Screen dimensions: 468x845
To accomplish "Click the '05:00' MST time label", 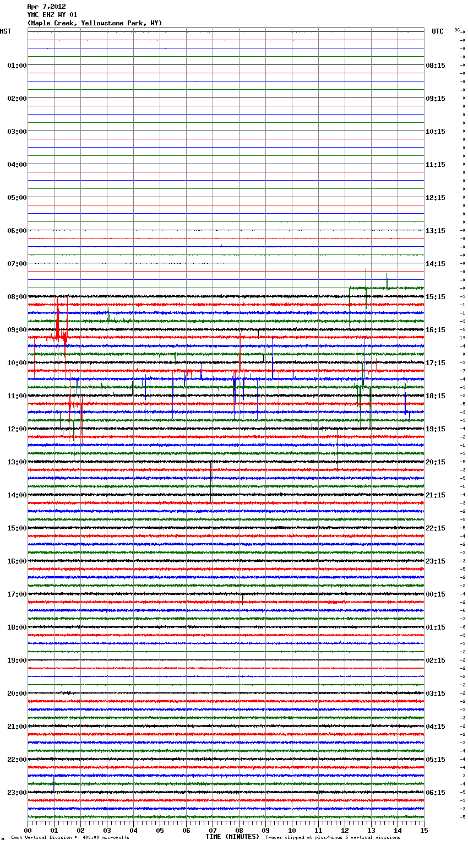I will 17,198.
